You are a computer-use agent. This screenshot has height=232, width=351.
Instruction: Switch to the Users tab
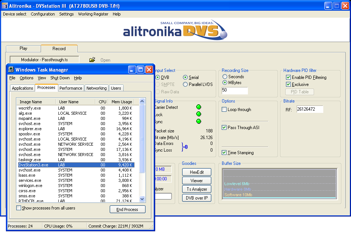116,88
